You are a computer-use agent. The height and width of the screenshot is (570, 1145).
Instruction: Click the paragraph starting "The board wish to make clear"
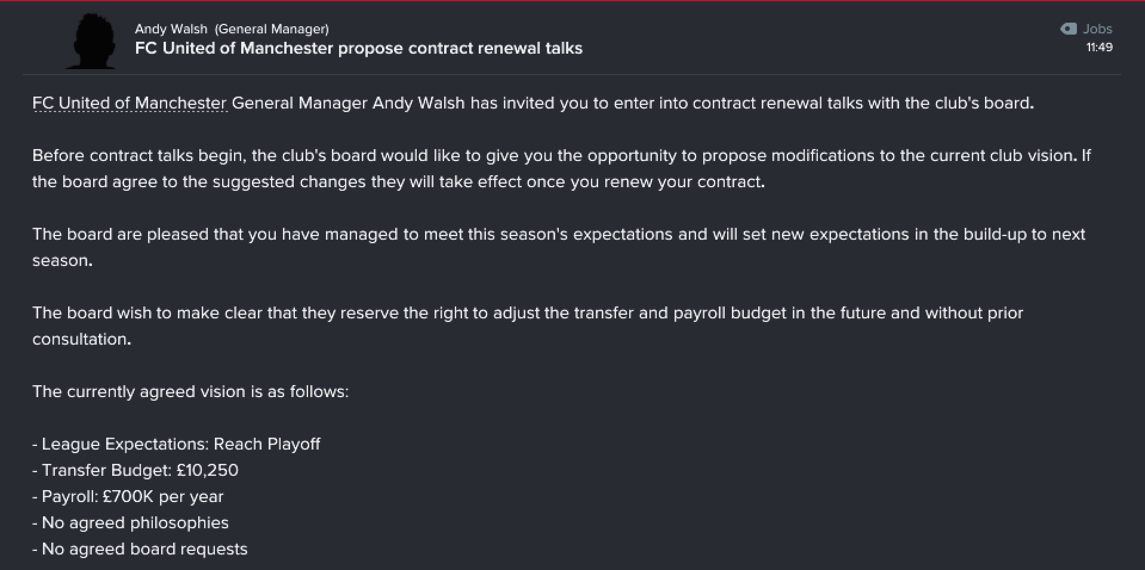coord(528,326)
